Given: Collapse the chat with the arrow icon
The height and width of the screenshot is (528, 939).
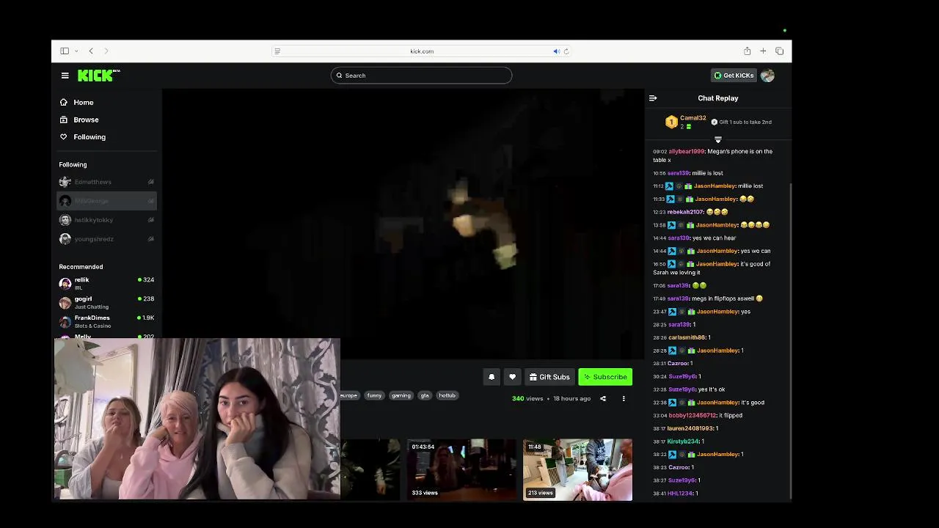Looking at the screenshot, I should click(x=653, y=98).
